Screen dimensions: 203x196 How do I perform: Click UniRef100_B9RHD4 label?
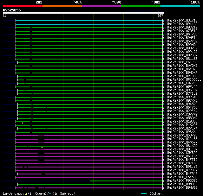tap(182, 45)
